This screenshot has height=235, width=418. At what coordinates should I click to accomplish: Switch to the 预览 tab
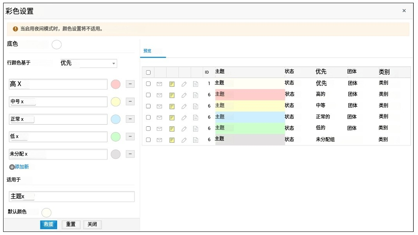tap(147, 51)
